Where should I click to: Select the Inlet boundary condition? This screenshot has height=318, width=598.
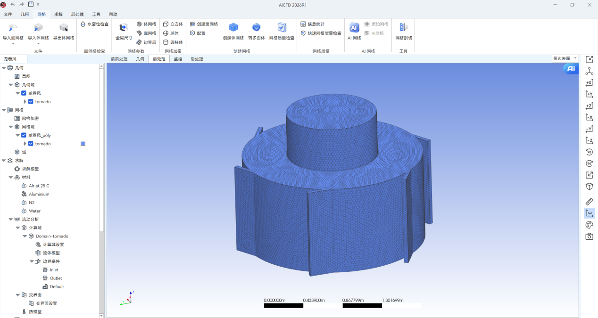coord(54,270)
